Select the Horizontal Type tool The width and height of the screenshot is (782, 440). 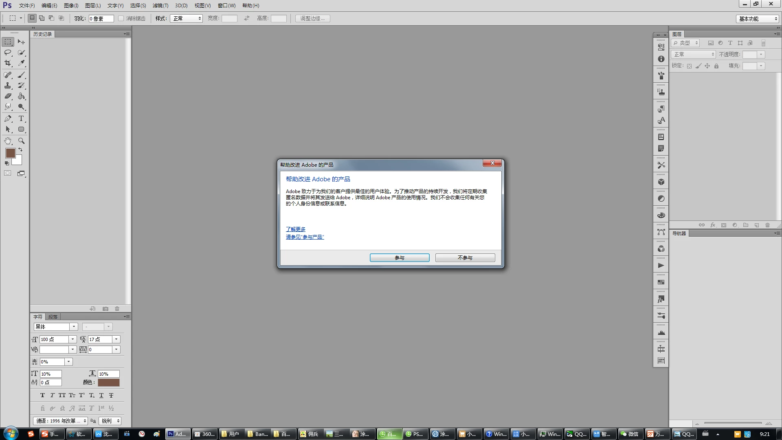coord(21,119)
